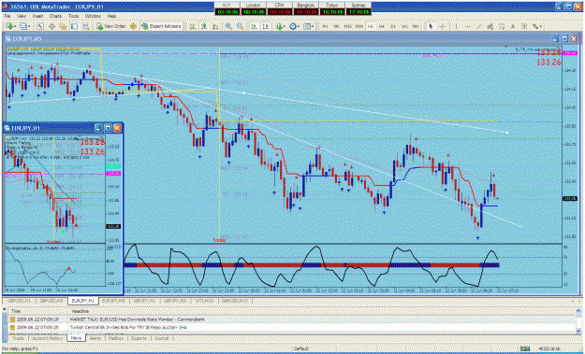Open the Profiles toolbar icon
Viewport: 585px width, 354px height.
[x=24, y=26]
